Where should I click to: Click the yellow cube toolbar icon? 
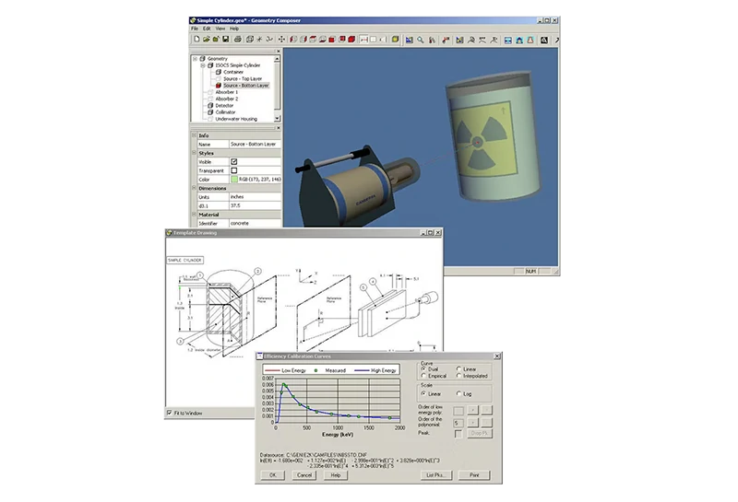(x=395, y=40)
